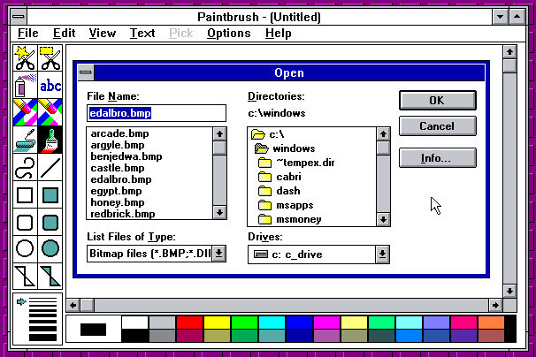Select benjedwa.bmp in file list
Viewport: 536px width, 357px height.
tap(126, 156)
